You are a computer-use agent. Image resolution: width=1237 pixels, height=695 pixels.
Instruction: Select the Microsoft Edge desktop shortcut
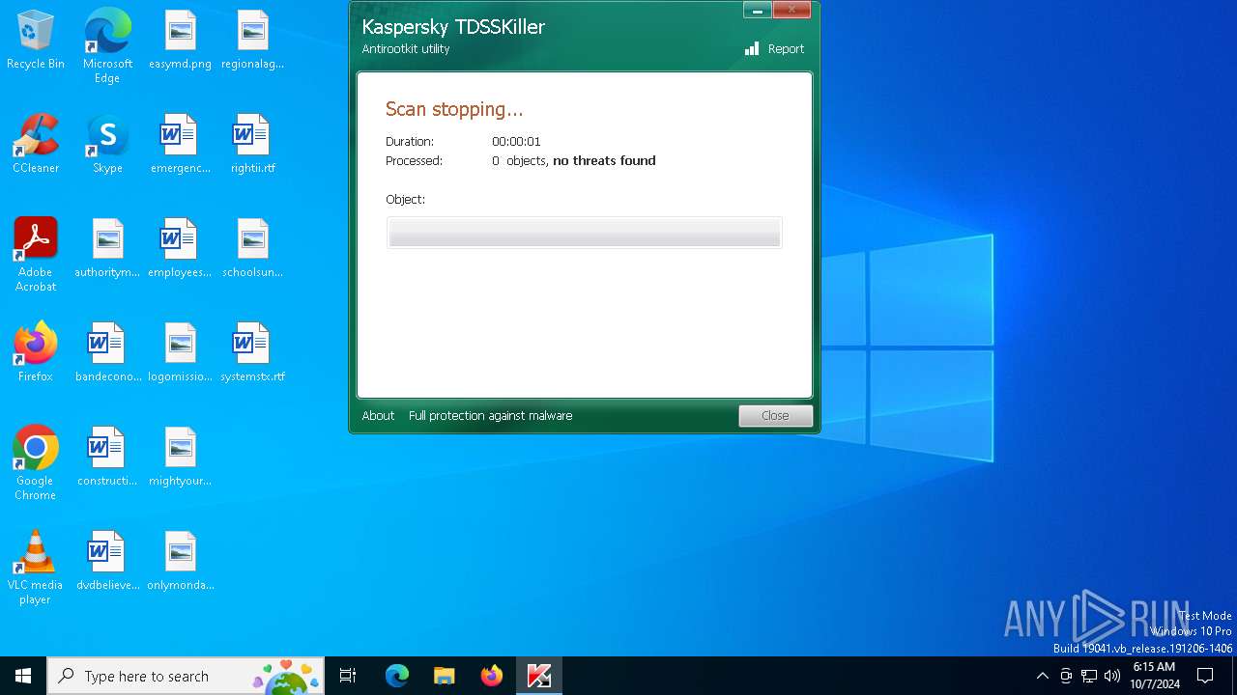click(107, 46)
